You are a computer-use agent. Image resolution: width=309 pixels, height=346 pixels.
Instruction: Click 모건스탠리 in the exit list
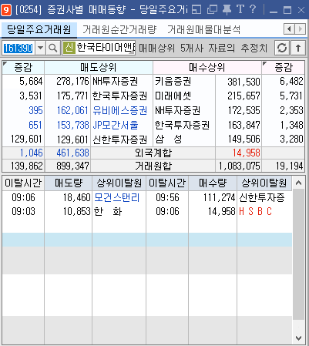pyautogui.click(x=117, y=197)
